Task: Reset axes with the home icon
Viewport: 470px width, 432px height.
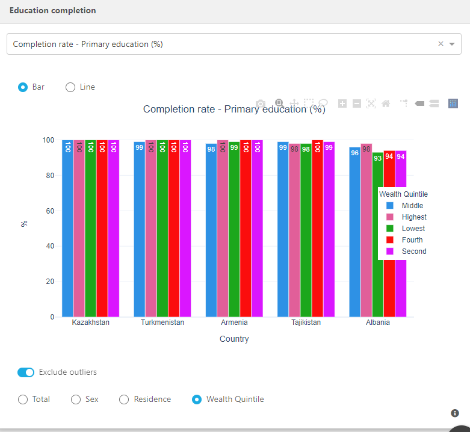Action: click(386, 103)
